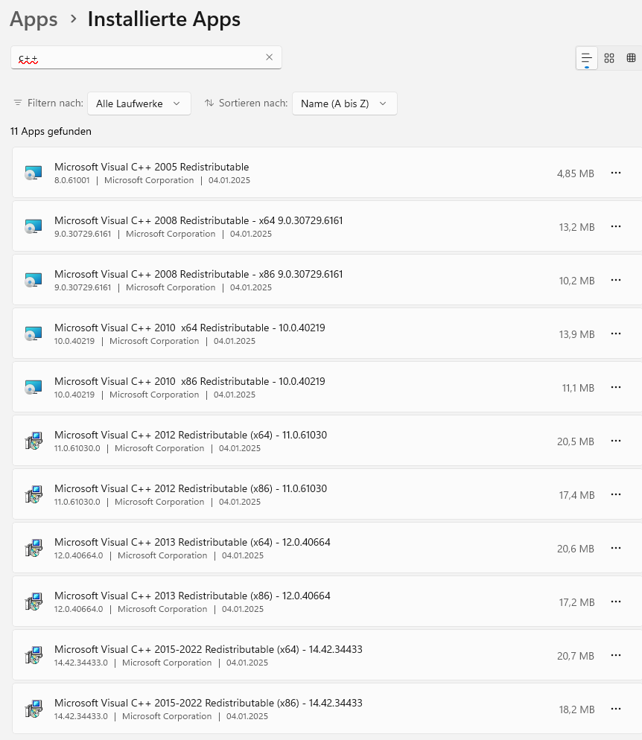Open more options for Visual C++ 2008 x64

[x=616, y=226]
